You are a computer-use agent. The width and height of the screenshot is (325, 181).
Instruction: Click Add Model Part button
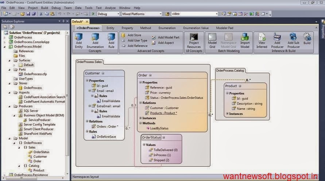coord(165,37)
